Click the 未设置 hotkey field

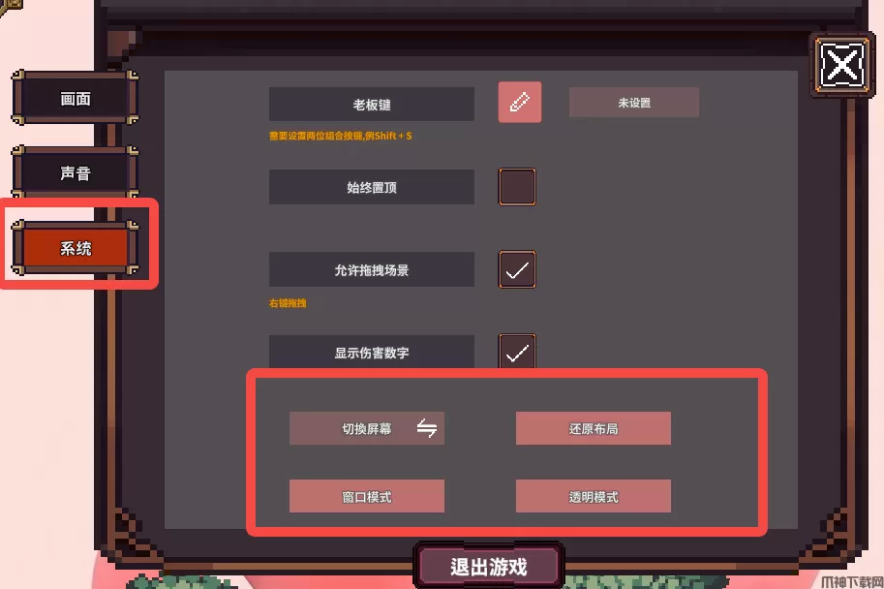[633, 103]
